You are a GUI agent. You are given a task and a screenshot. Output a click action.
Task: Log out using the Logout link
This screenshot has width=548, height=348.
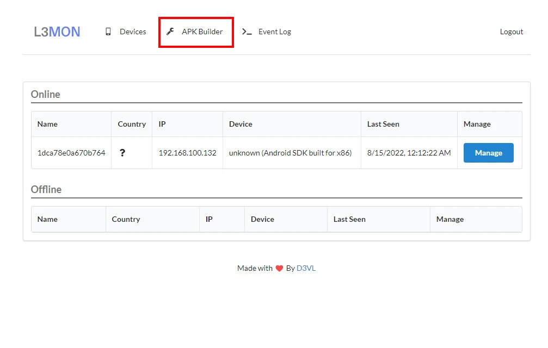511,32
